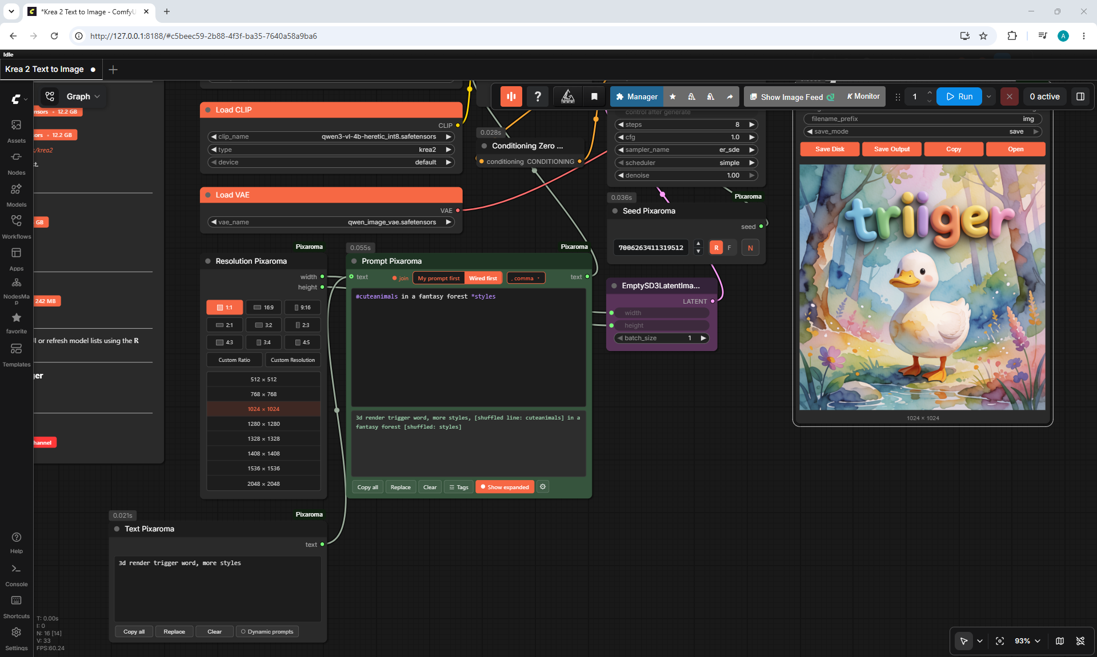
Task: Click Show Image Feed
Action: (x=792, y=96)
